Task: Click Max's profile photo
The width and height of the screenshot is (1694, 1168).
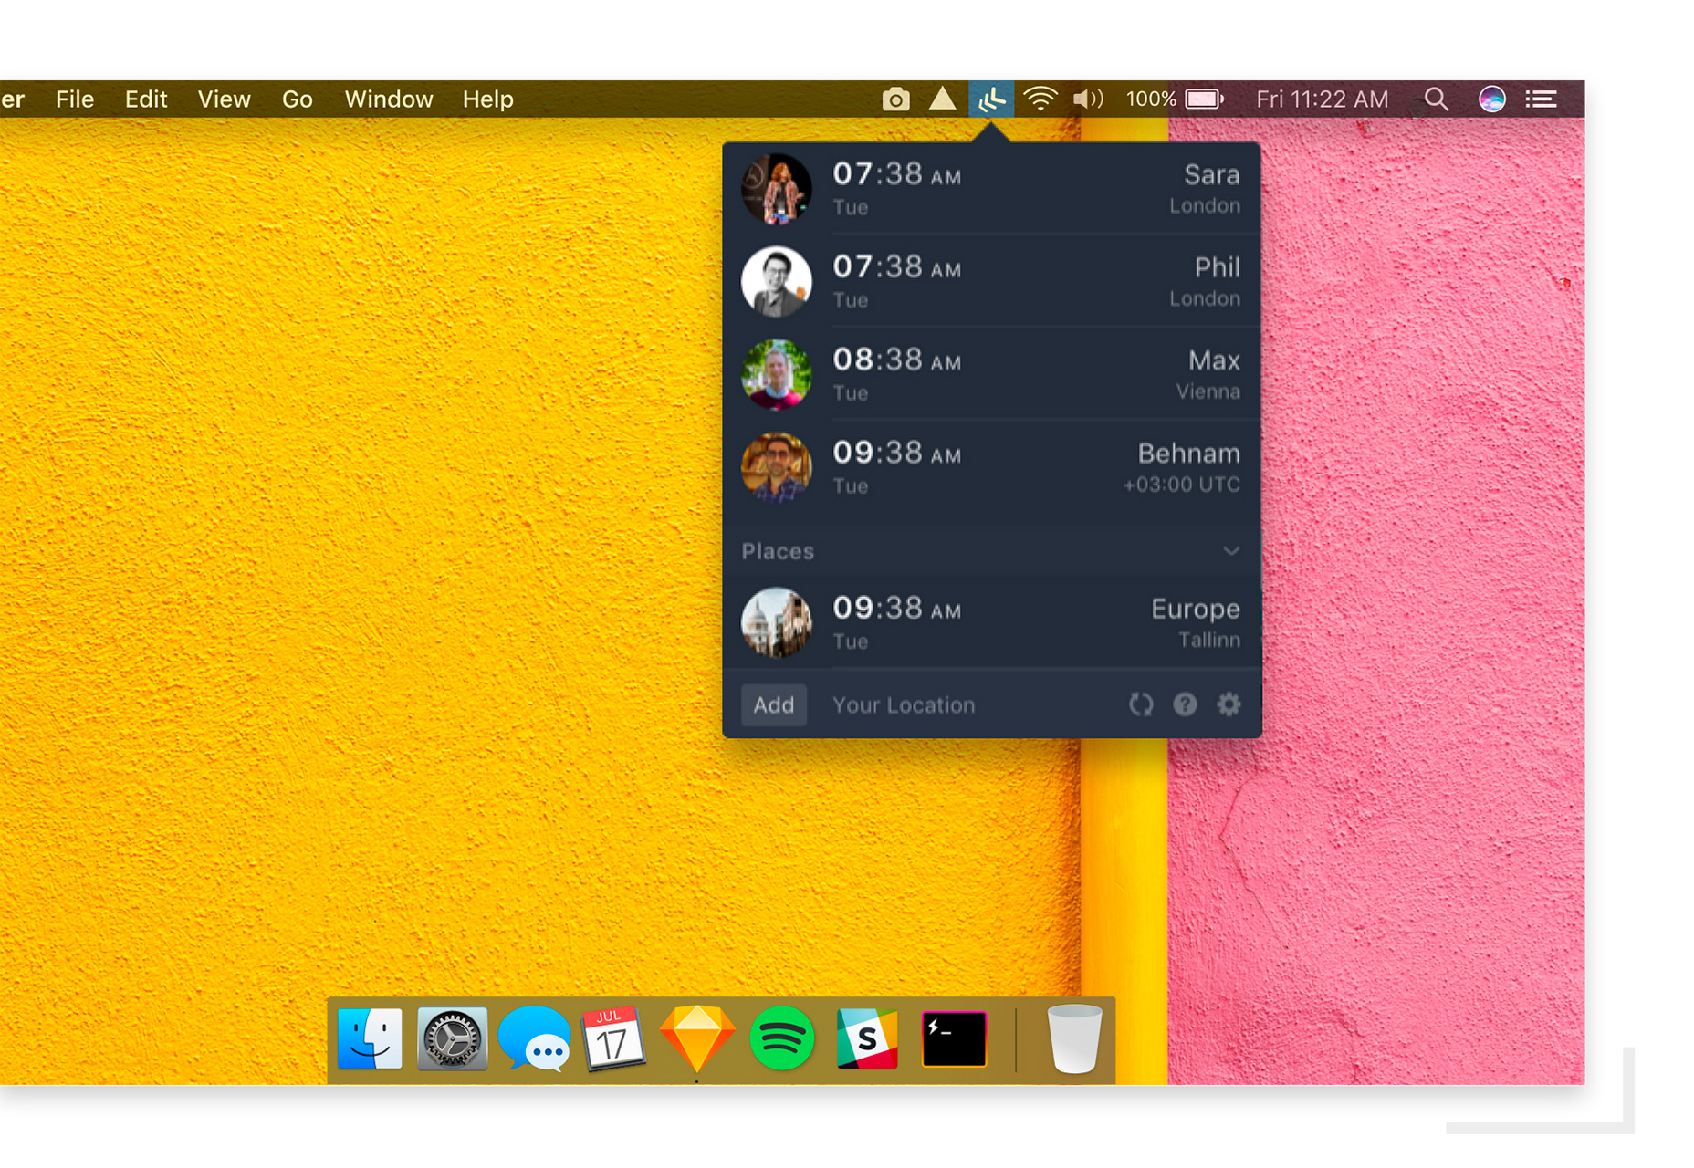Action: pos(777,374)
